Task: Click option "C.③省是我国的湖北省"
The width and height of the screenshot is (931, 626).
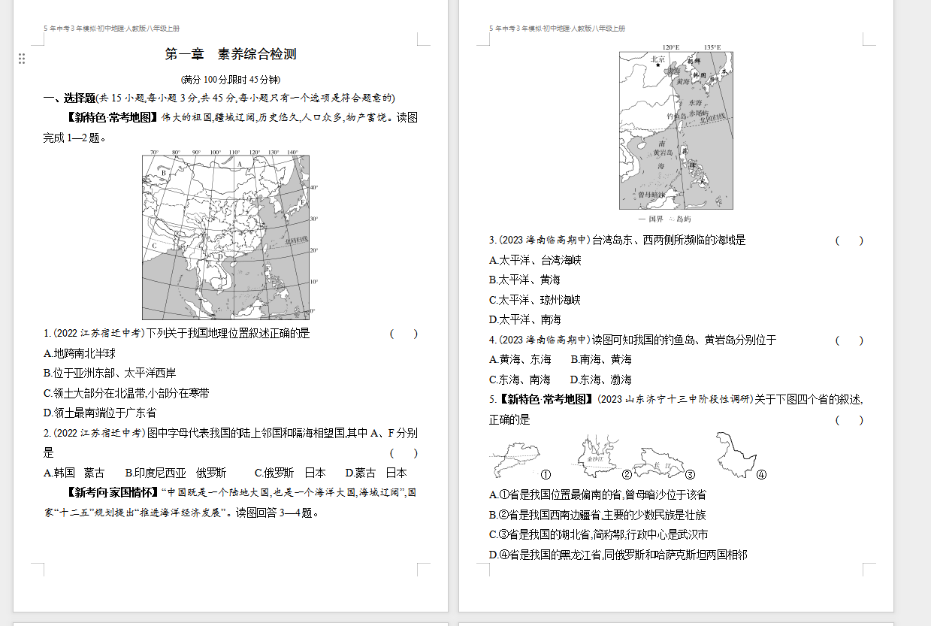Action: [541, 534]
